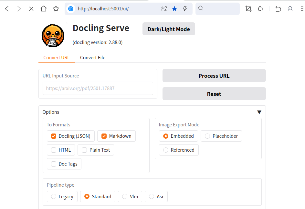Click the URL Input Source field

click(x=98, y=88)
